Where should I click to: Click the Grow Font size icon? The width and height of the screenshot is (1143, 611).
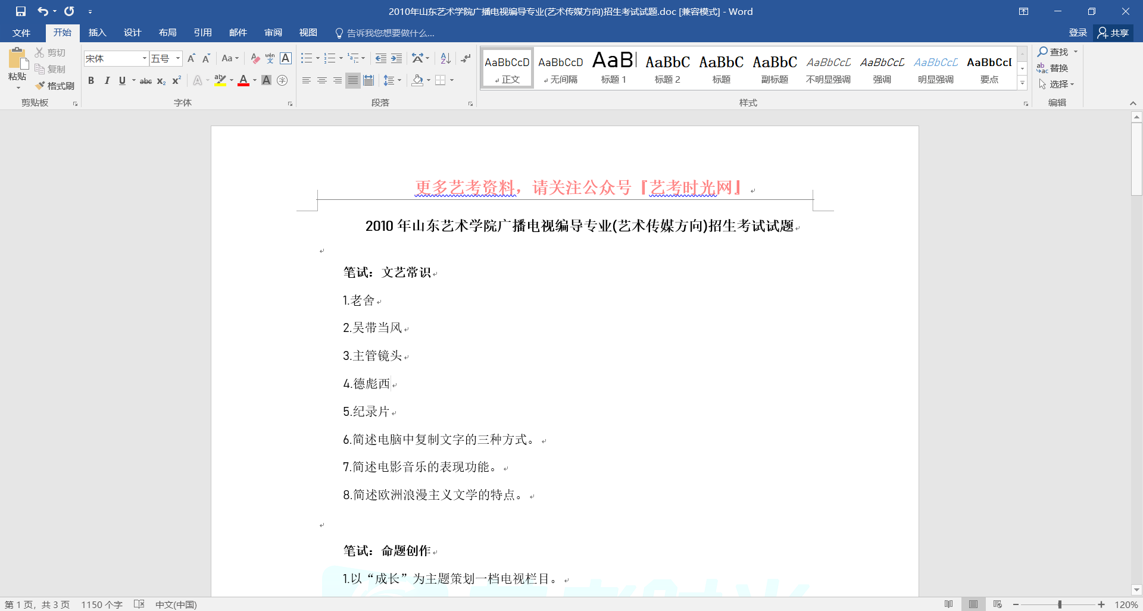pyautogui.click(x=191, y=58)
